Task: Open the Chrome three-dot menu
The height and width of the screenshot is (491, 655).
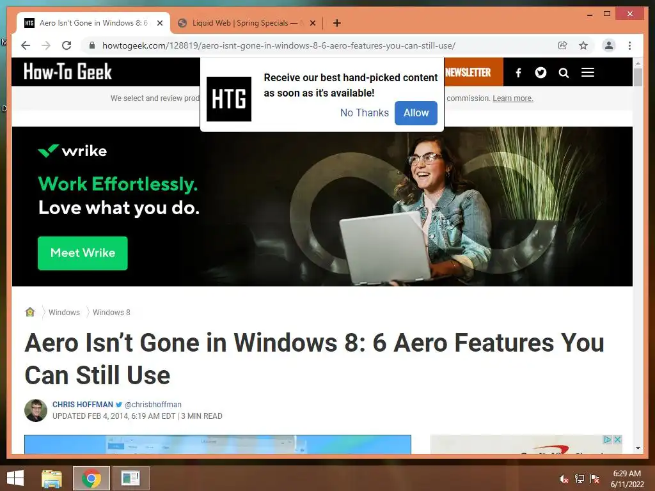Action: (629, 45)
